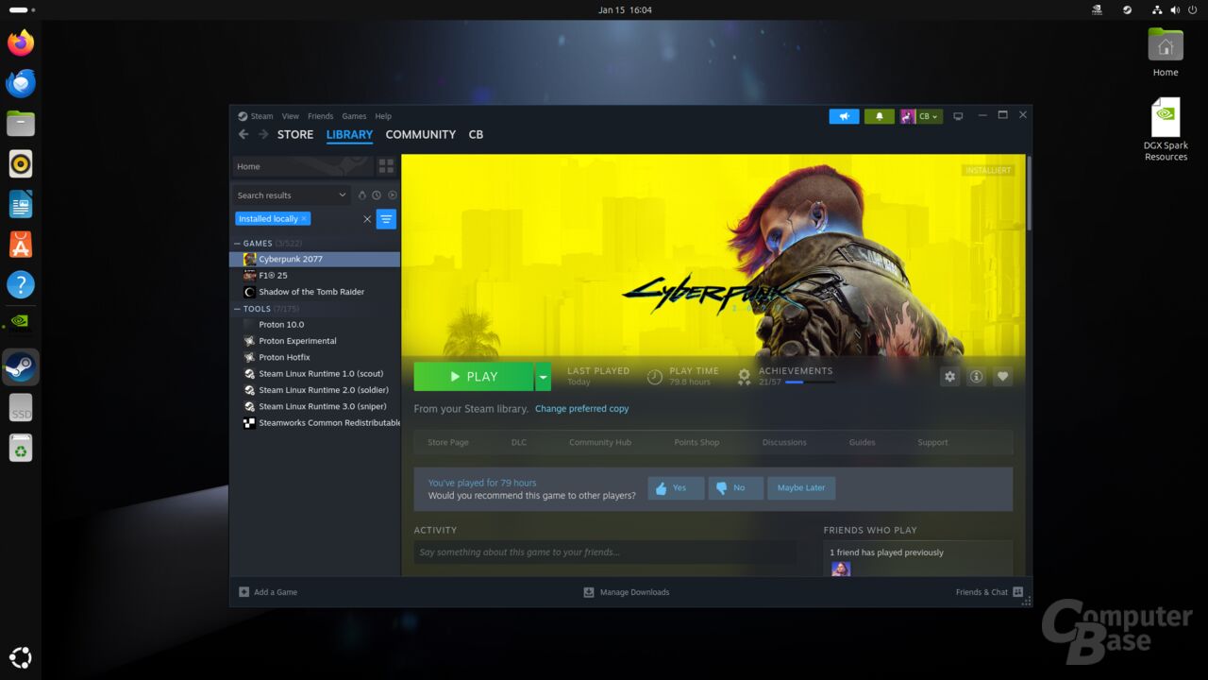Image resolution: width=1208 pixels, height=680 pixels.
Task: Switch the library to grid view
Action: point(386,166)
